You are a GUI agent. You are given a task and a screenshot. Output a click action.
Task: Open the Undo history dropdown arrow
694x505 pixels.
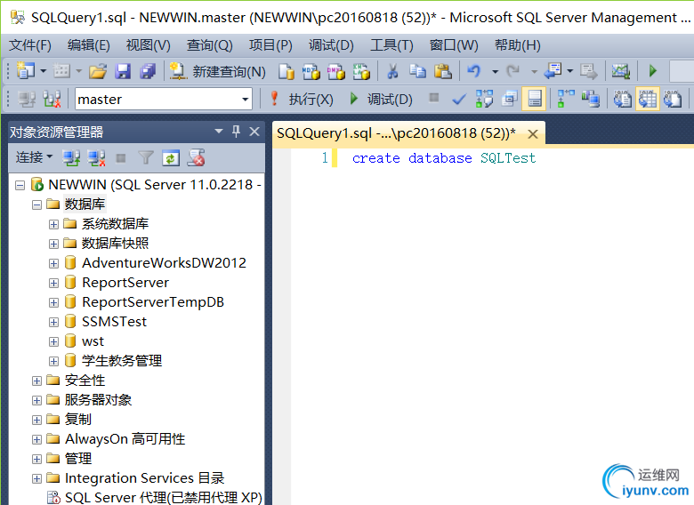(495, 71)
